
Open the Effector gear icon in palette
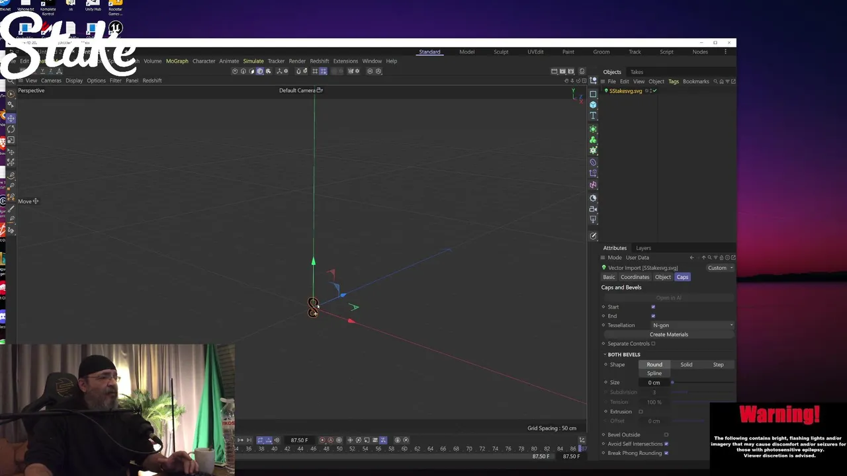(x=593, y=151)
